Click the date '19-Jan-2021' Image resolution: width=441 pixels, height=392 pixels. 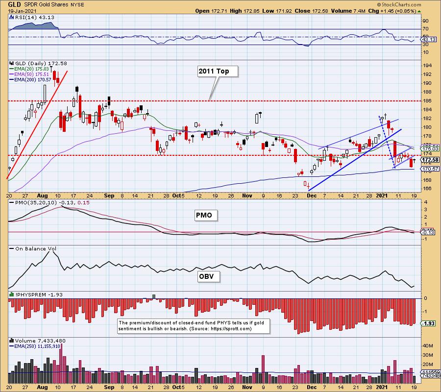[x=22, y=11]
